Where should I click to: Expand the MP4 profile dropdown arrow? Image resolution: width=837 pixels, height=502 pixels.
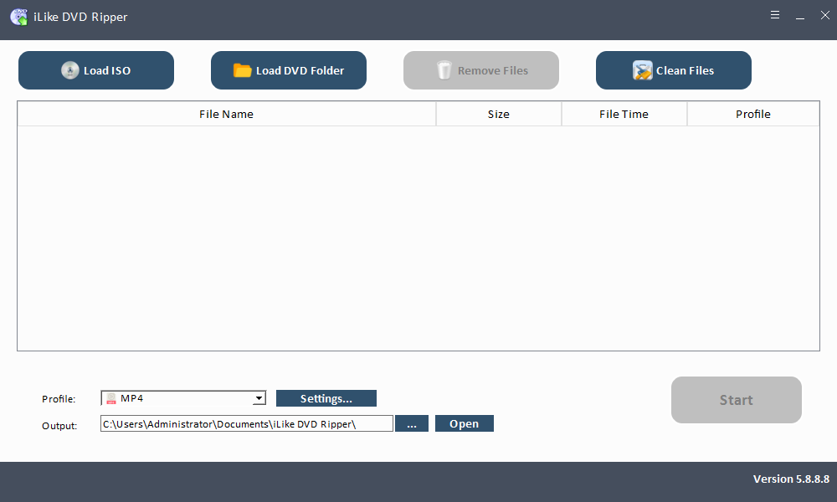259,398
